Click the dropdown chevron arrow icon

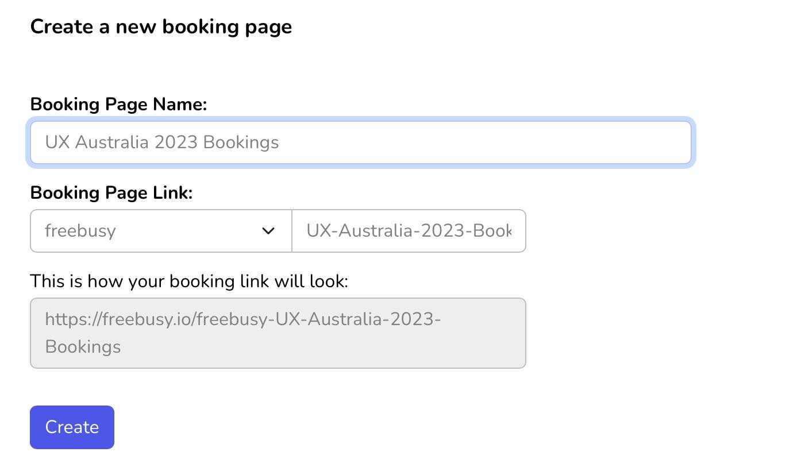268,231
